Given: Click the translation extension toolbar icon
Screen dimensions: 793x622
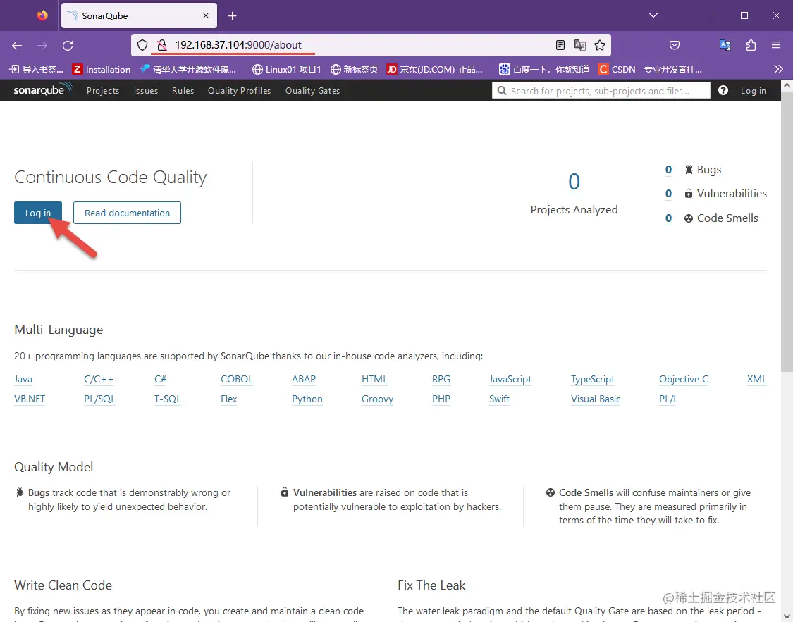Looking at the screenshot, I should click(x=725, y=46).
